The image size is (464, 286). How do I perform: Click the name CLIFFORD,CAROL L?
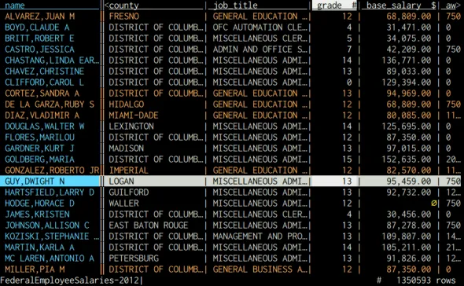(x=44, y=82)
